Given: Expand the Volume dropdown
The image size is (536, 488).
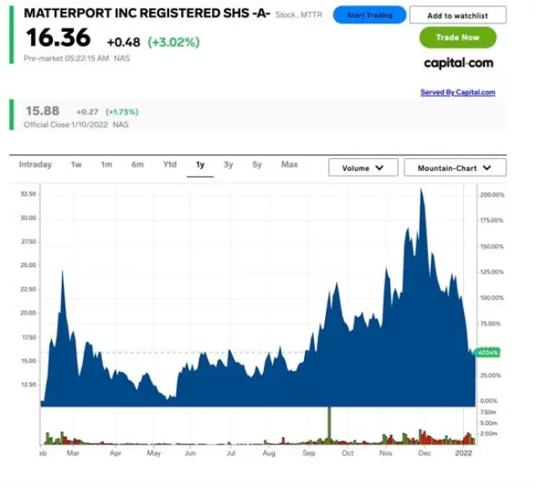Looking at the screenshot, I should pos(363,167).
